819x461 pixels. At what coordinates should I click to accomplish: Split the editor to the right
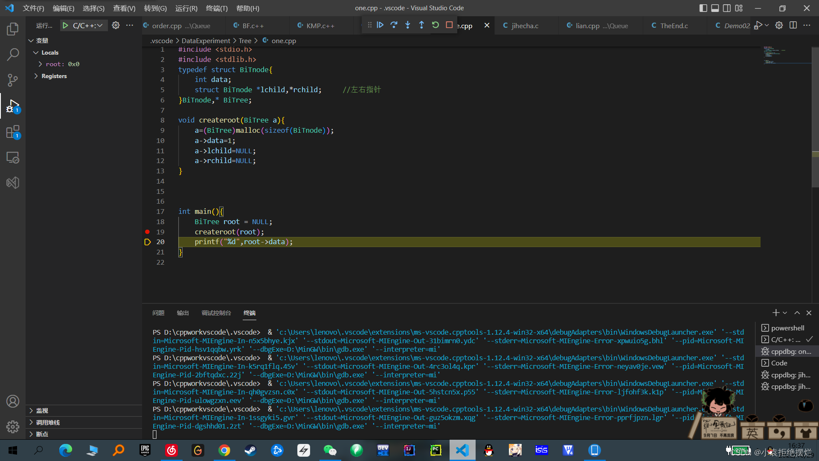click(793, 25)
